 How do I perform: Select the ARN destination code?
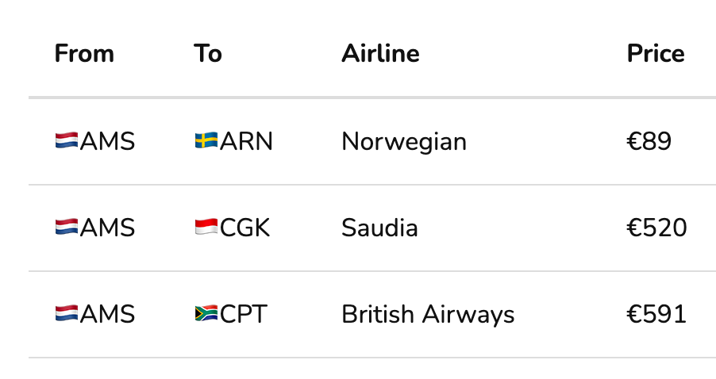[246, 141]
